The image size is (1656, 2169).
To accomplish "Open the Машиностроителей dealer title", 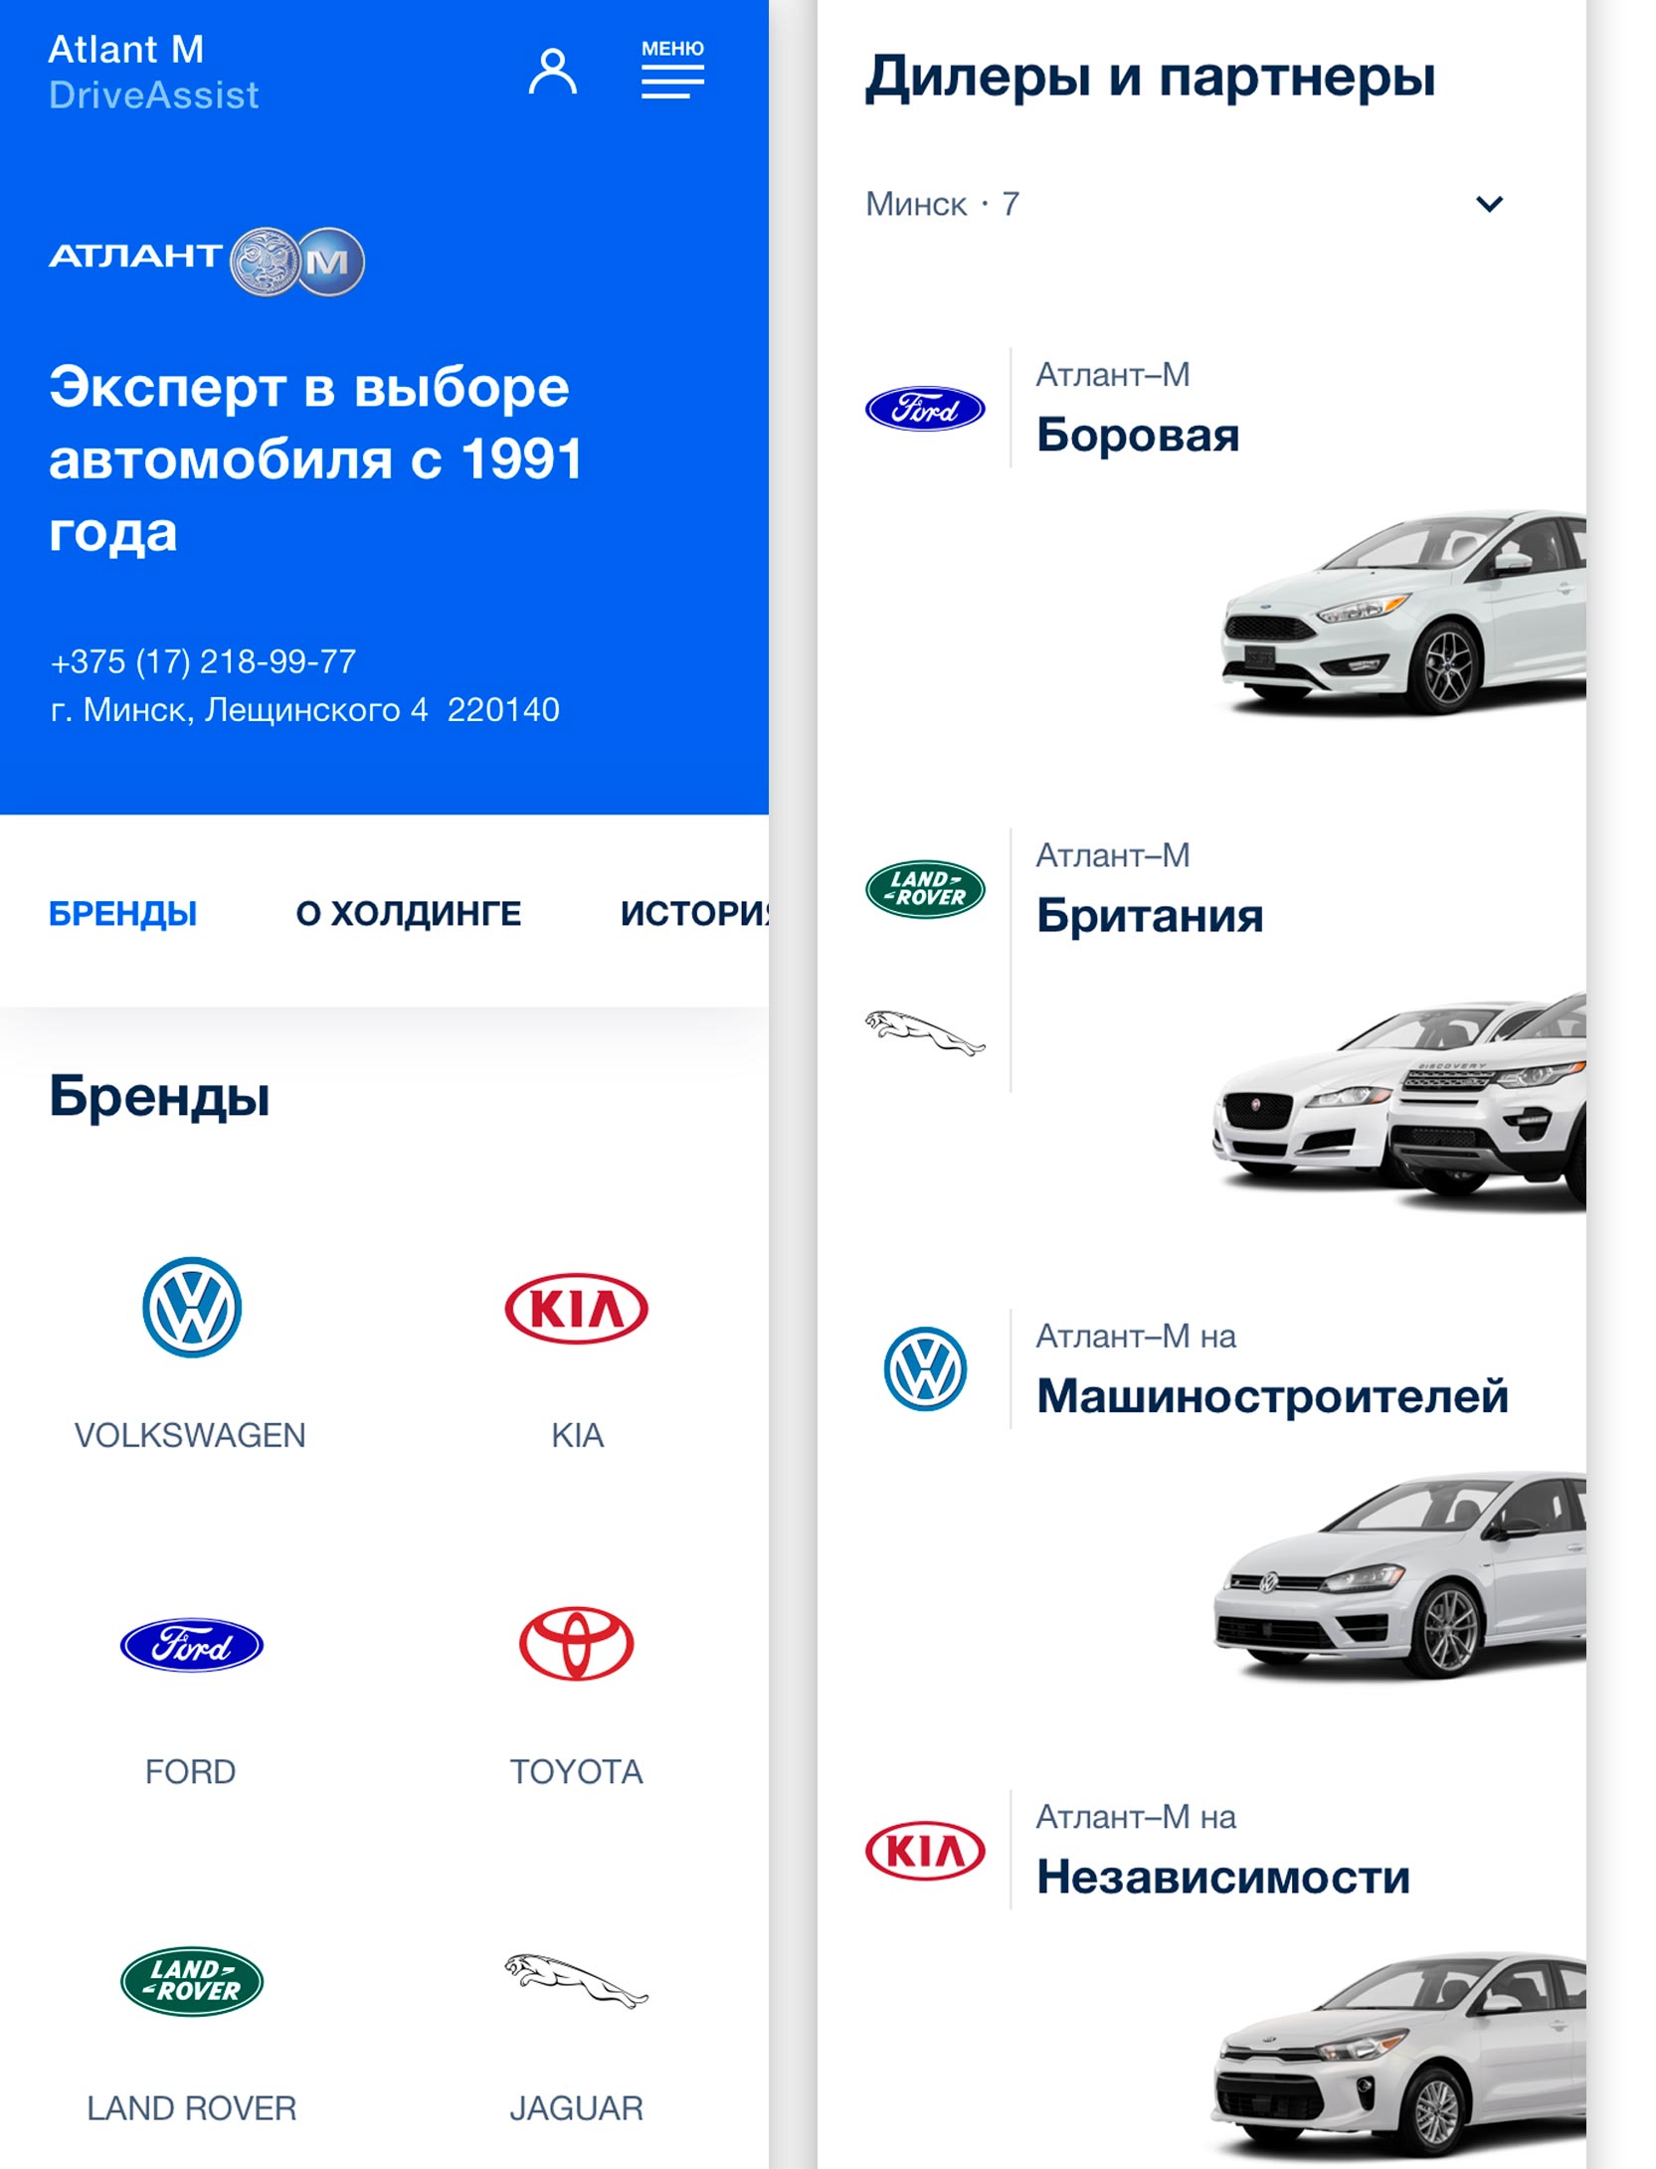I will (x=1272, y=1396).
